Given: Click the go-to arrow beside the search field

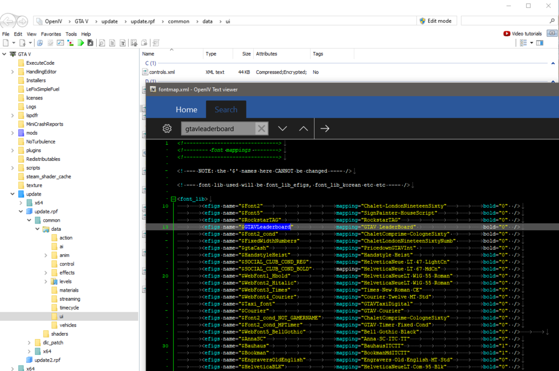Looking at the screenshot, I should pos(325,128).
